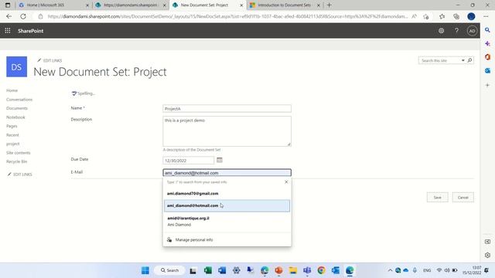This screenshot has height=278, width=495.
Task: Open the Due Date calendar picker
Action: (220, 160)
